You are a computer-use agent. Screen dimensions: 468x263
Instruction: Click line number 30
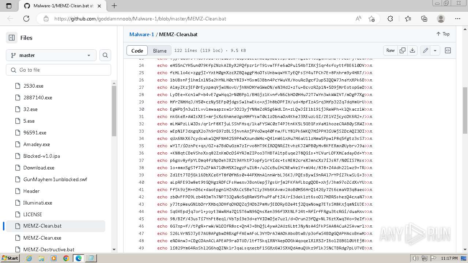pyautogui.click(x=141, y=109)
